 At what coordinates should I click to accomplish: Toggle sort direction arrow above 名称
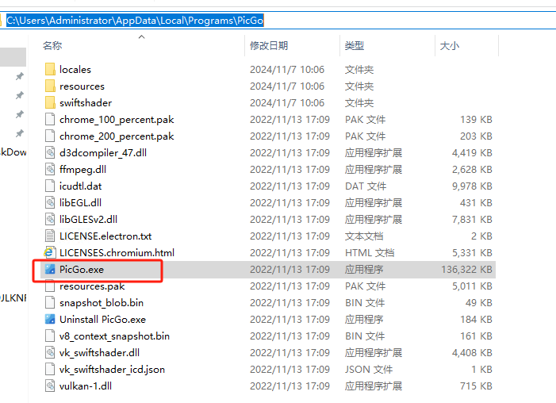click(141, 37)
